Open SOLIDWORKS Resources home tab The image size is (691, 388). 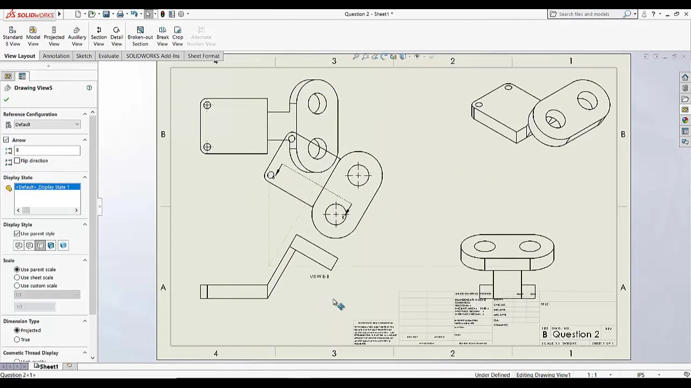685,78
